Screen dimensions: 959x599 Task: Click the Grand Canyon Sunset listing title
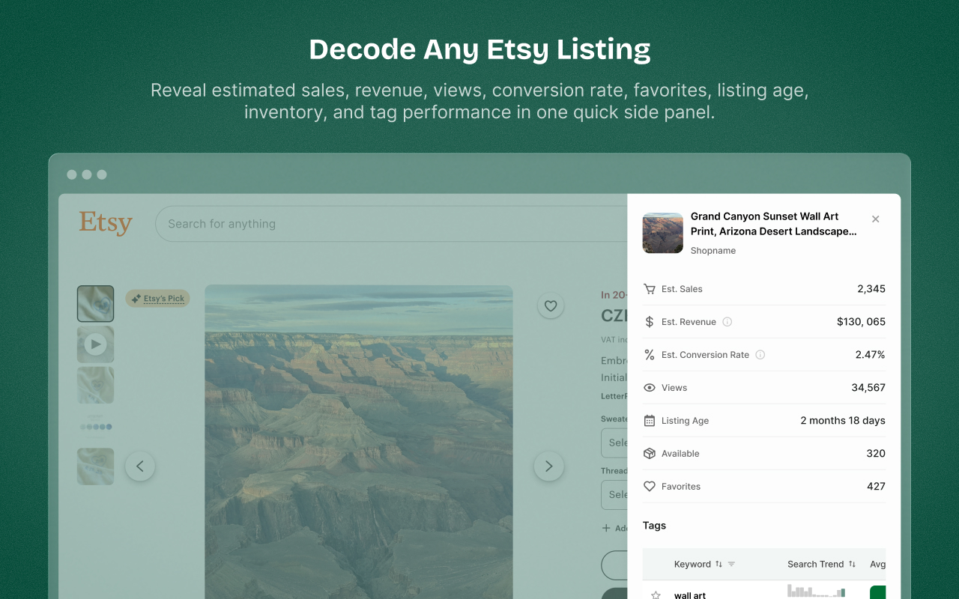(x=774, y=224)
